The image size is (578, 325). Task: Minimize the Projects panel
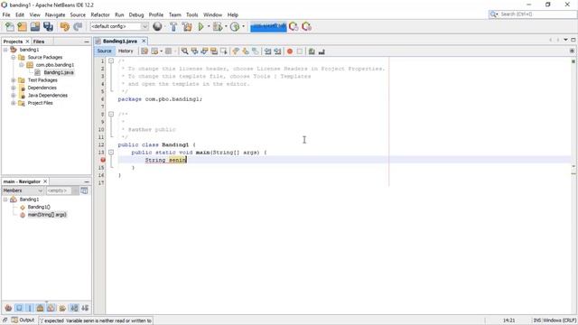(87, 42)
